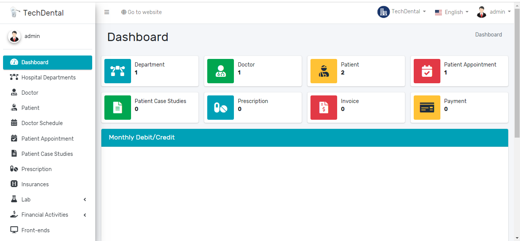Click the TechDental logo in sidebar

(37, 13)
